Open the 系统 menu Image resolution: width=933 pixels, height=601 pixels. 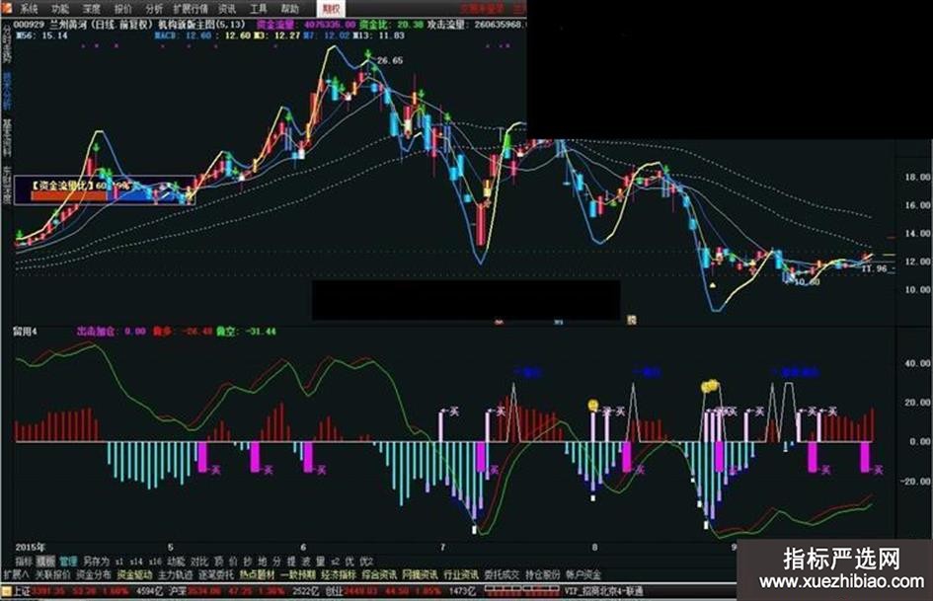(x=29, y=8)
